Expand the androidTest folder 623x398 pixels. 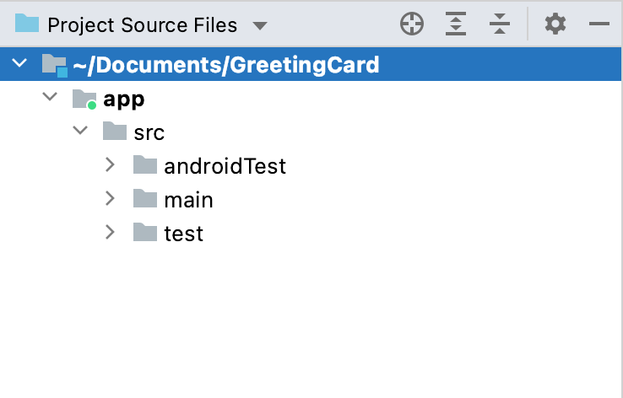click(110, 165)
